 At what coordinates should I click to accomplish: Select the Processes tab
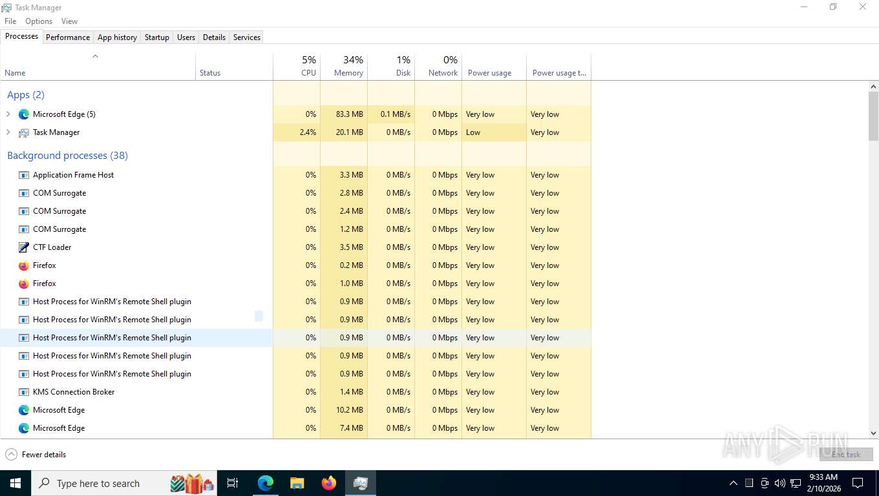[x=21, y=37]
